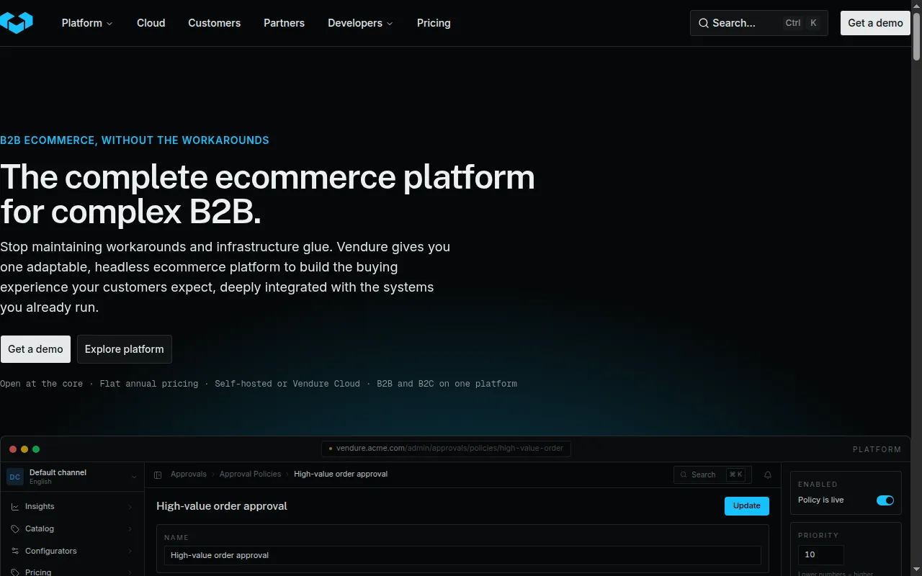Open the Partners nav item
This screenshot has width=922, height=576.
(x=284, y=23)
